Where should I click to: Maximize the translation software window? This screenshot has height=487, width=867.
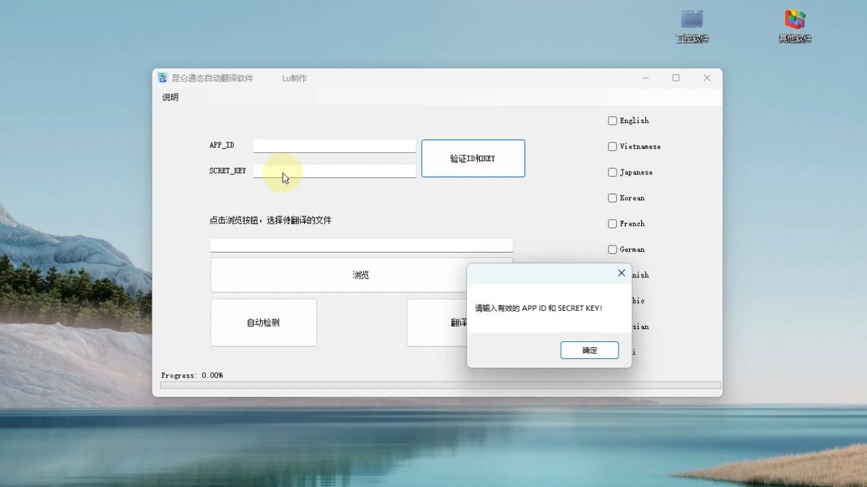tap(676, 78)
